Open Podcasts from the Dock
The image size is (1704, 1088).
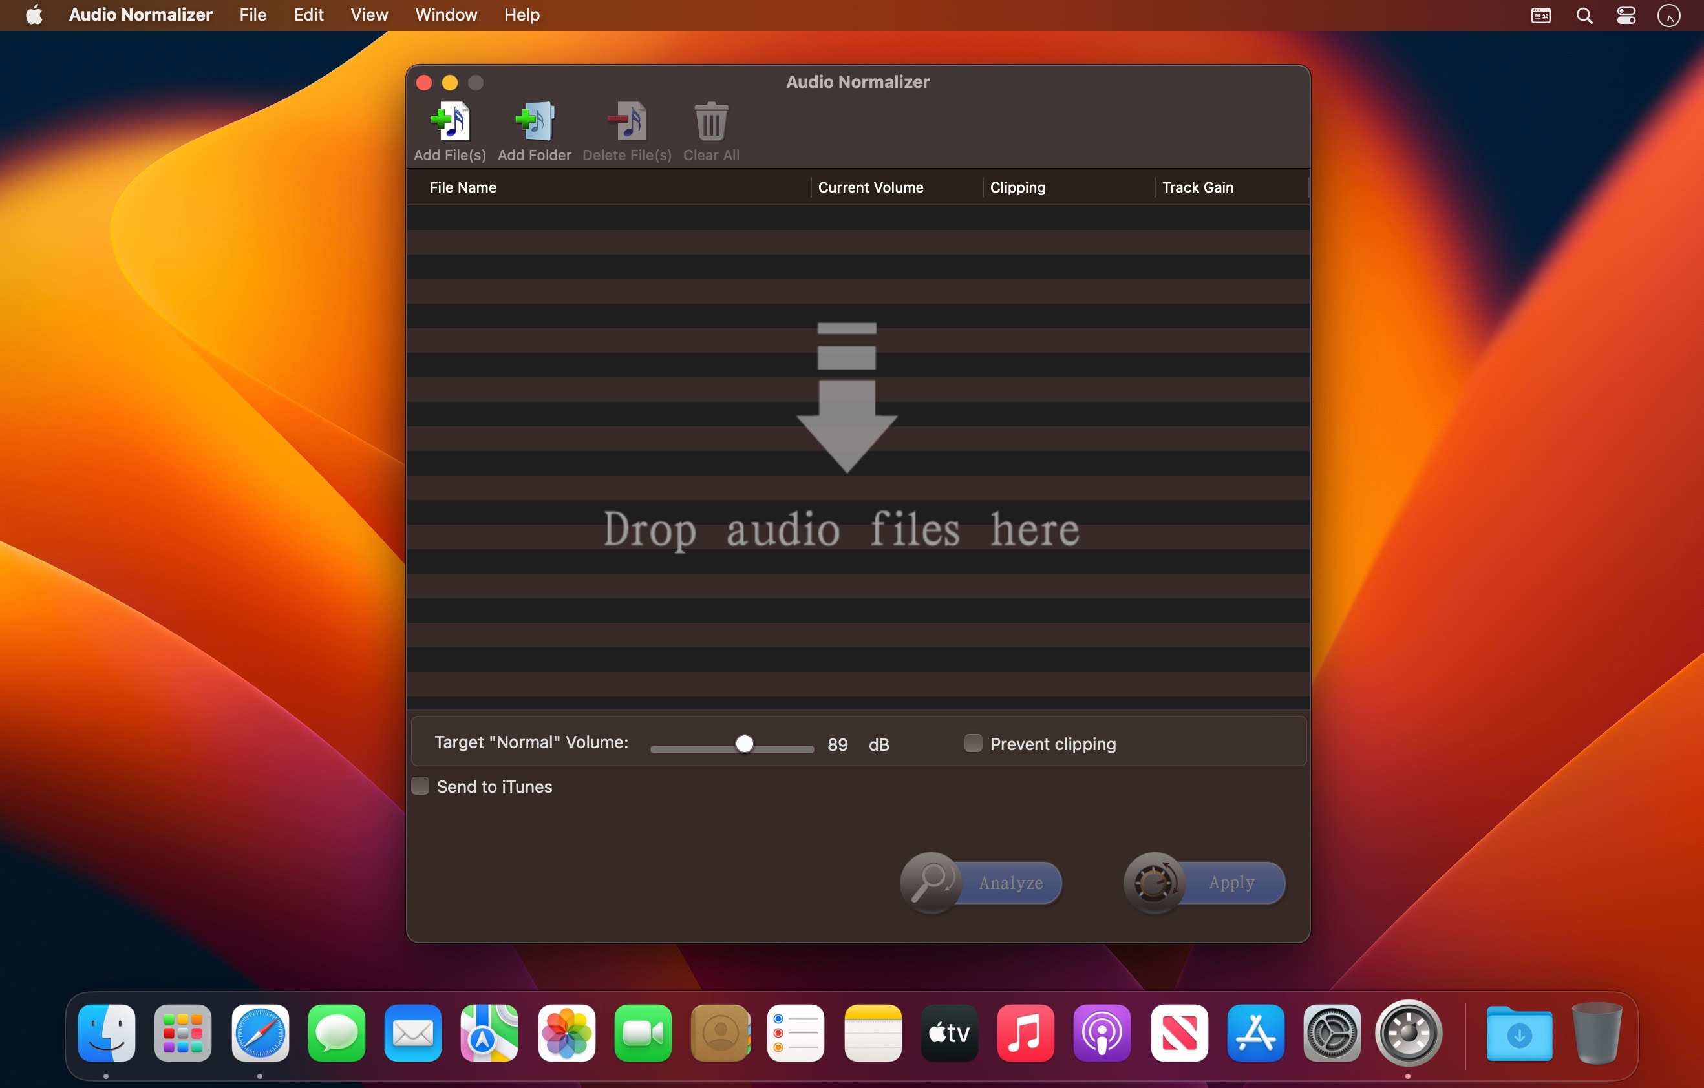point(1102,1032)
